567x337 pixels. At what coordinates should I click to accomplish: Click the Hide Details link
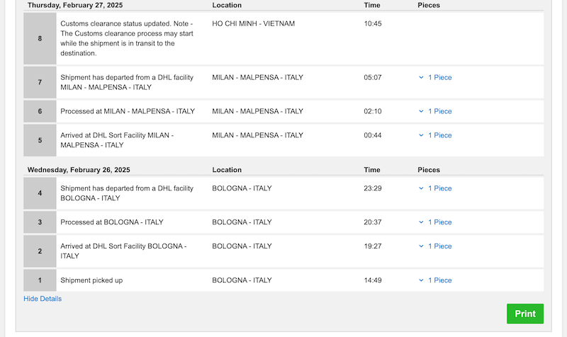coord(43,299)
